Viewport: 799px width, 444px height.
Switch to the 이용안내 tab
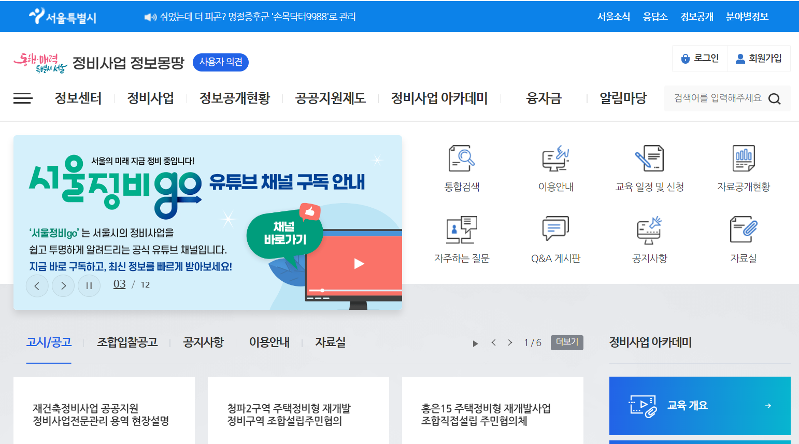coord(269,342)
